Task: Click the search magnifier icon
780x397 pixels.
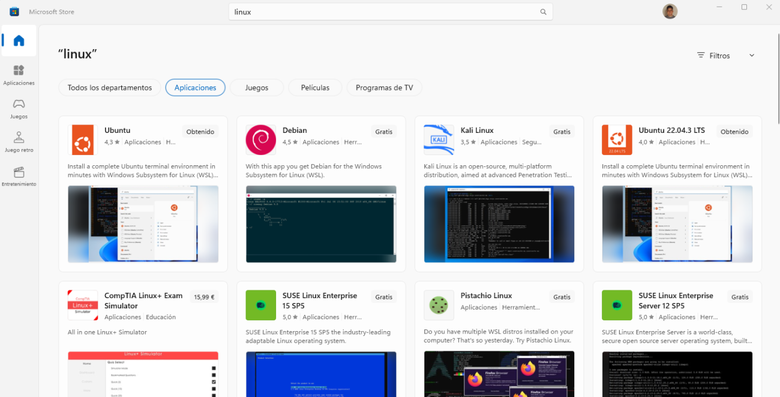Action: click(543, 12)
